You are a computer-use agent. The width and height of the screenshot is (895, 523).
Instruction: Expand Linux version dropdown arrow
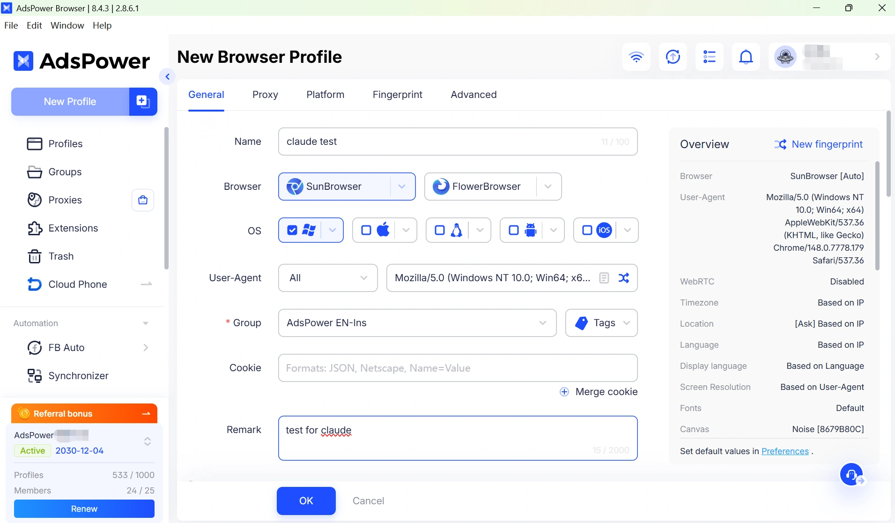[x=480, y=230]
